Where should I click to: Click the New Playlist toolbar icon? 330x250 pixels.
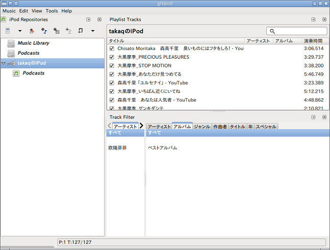coord(81,31)
